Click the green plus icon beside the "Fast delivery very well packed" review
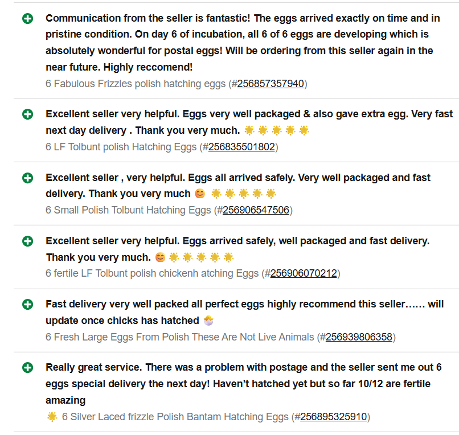 [x=27, y=305]
